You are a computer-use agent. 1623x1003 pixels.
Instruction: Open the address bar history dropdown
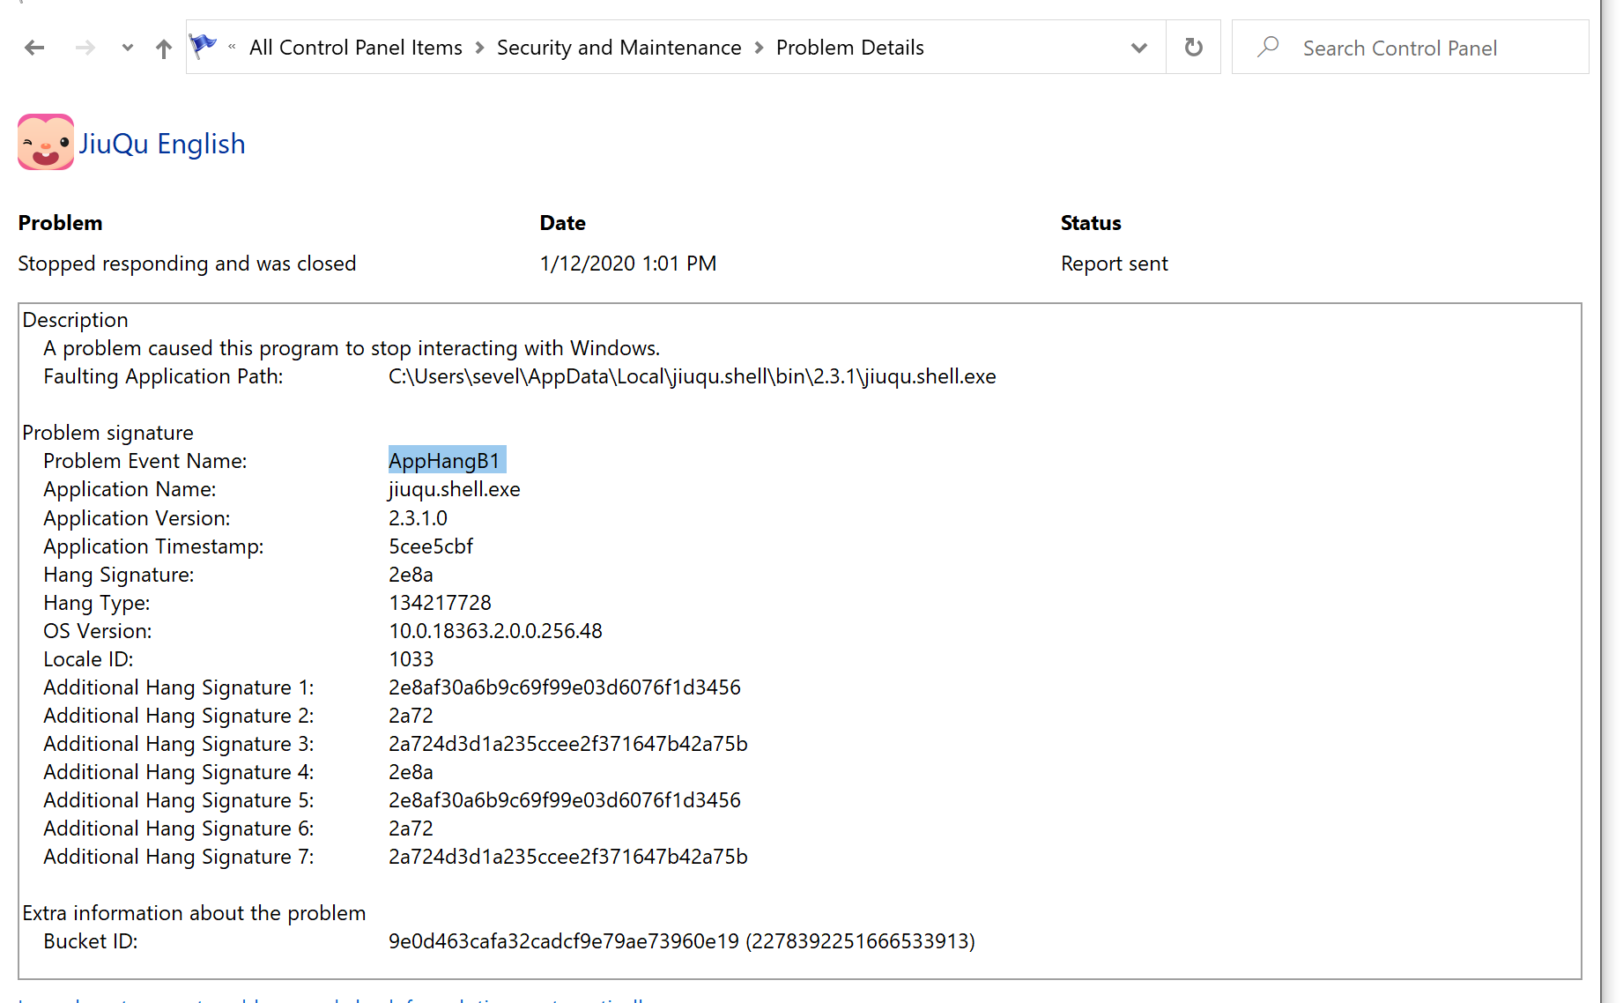tap(1139, 48)
